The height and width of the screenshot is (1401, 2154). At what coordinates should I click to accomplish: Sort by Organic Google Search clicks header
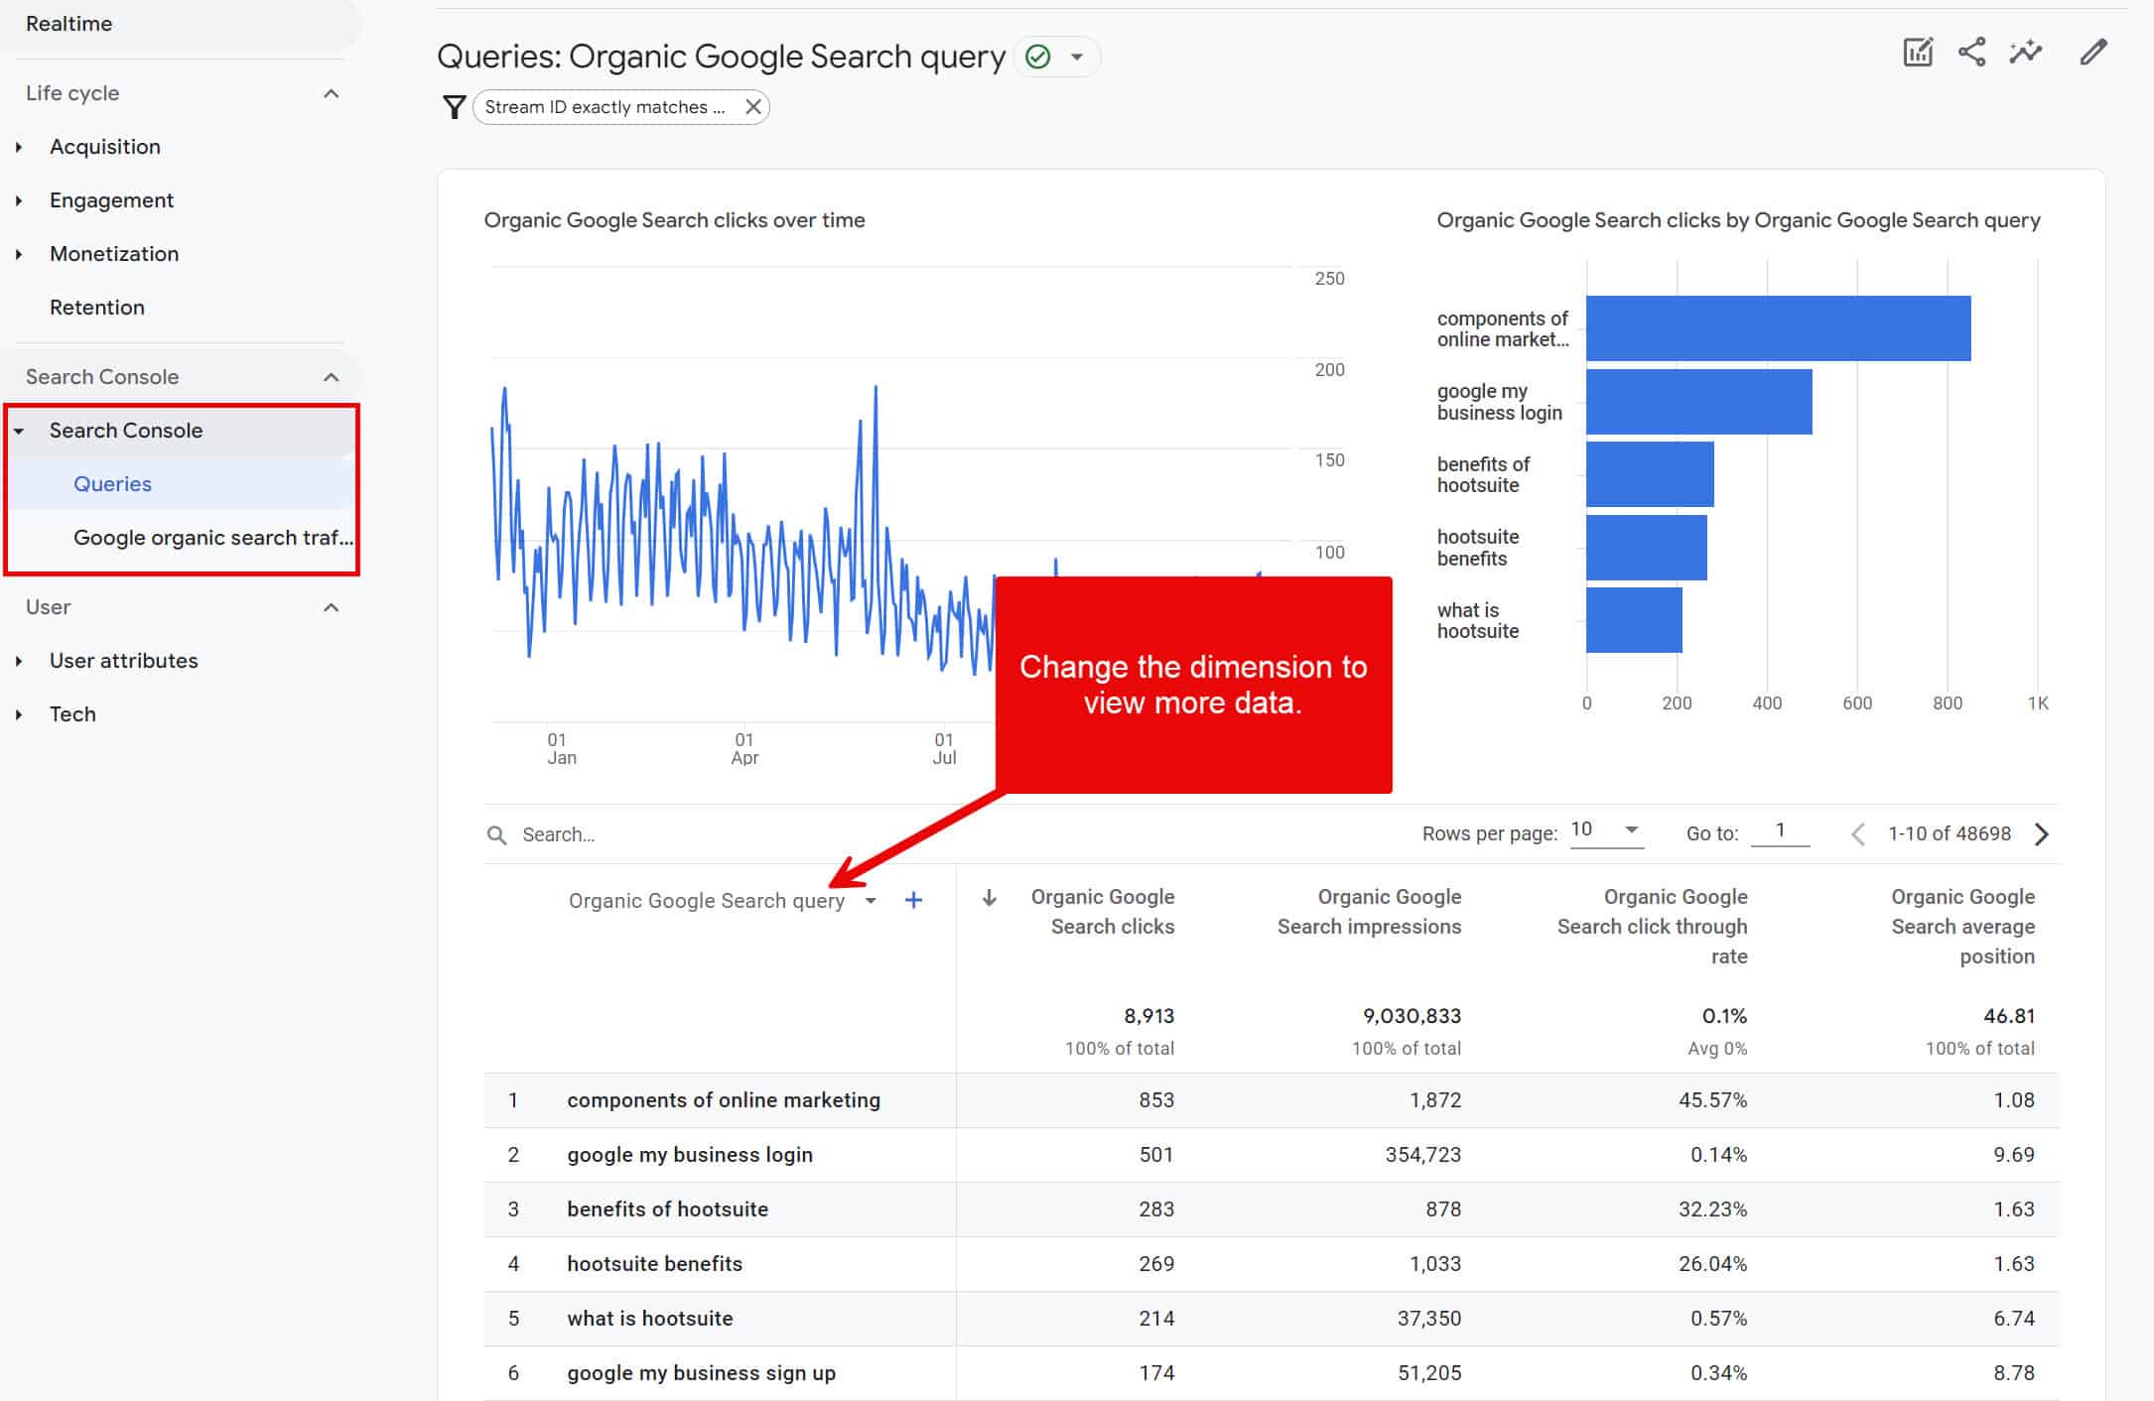click(x=1102, y=911)
